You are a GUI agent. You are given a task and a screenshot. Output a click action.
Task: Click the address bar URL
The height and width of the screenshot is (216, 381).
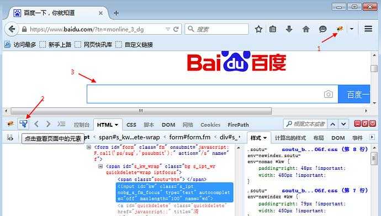tap(87, 29)
